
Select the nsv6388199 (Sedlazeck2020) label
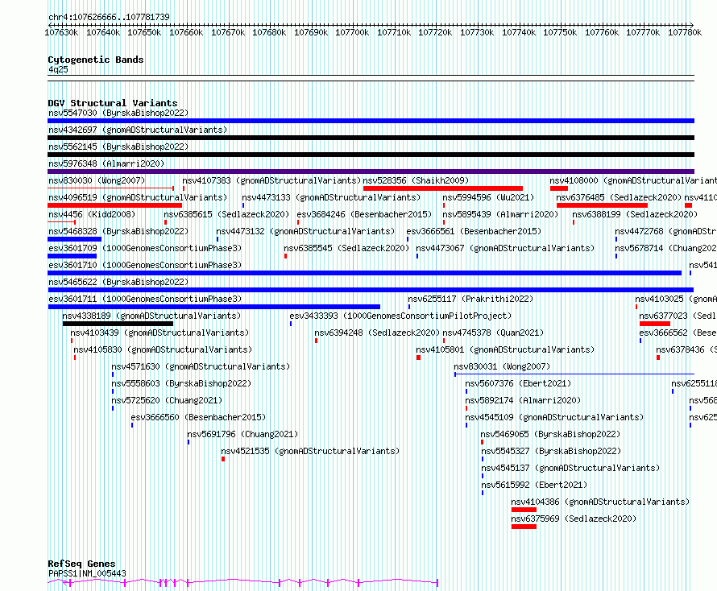635,214
